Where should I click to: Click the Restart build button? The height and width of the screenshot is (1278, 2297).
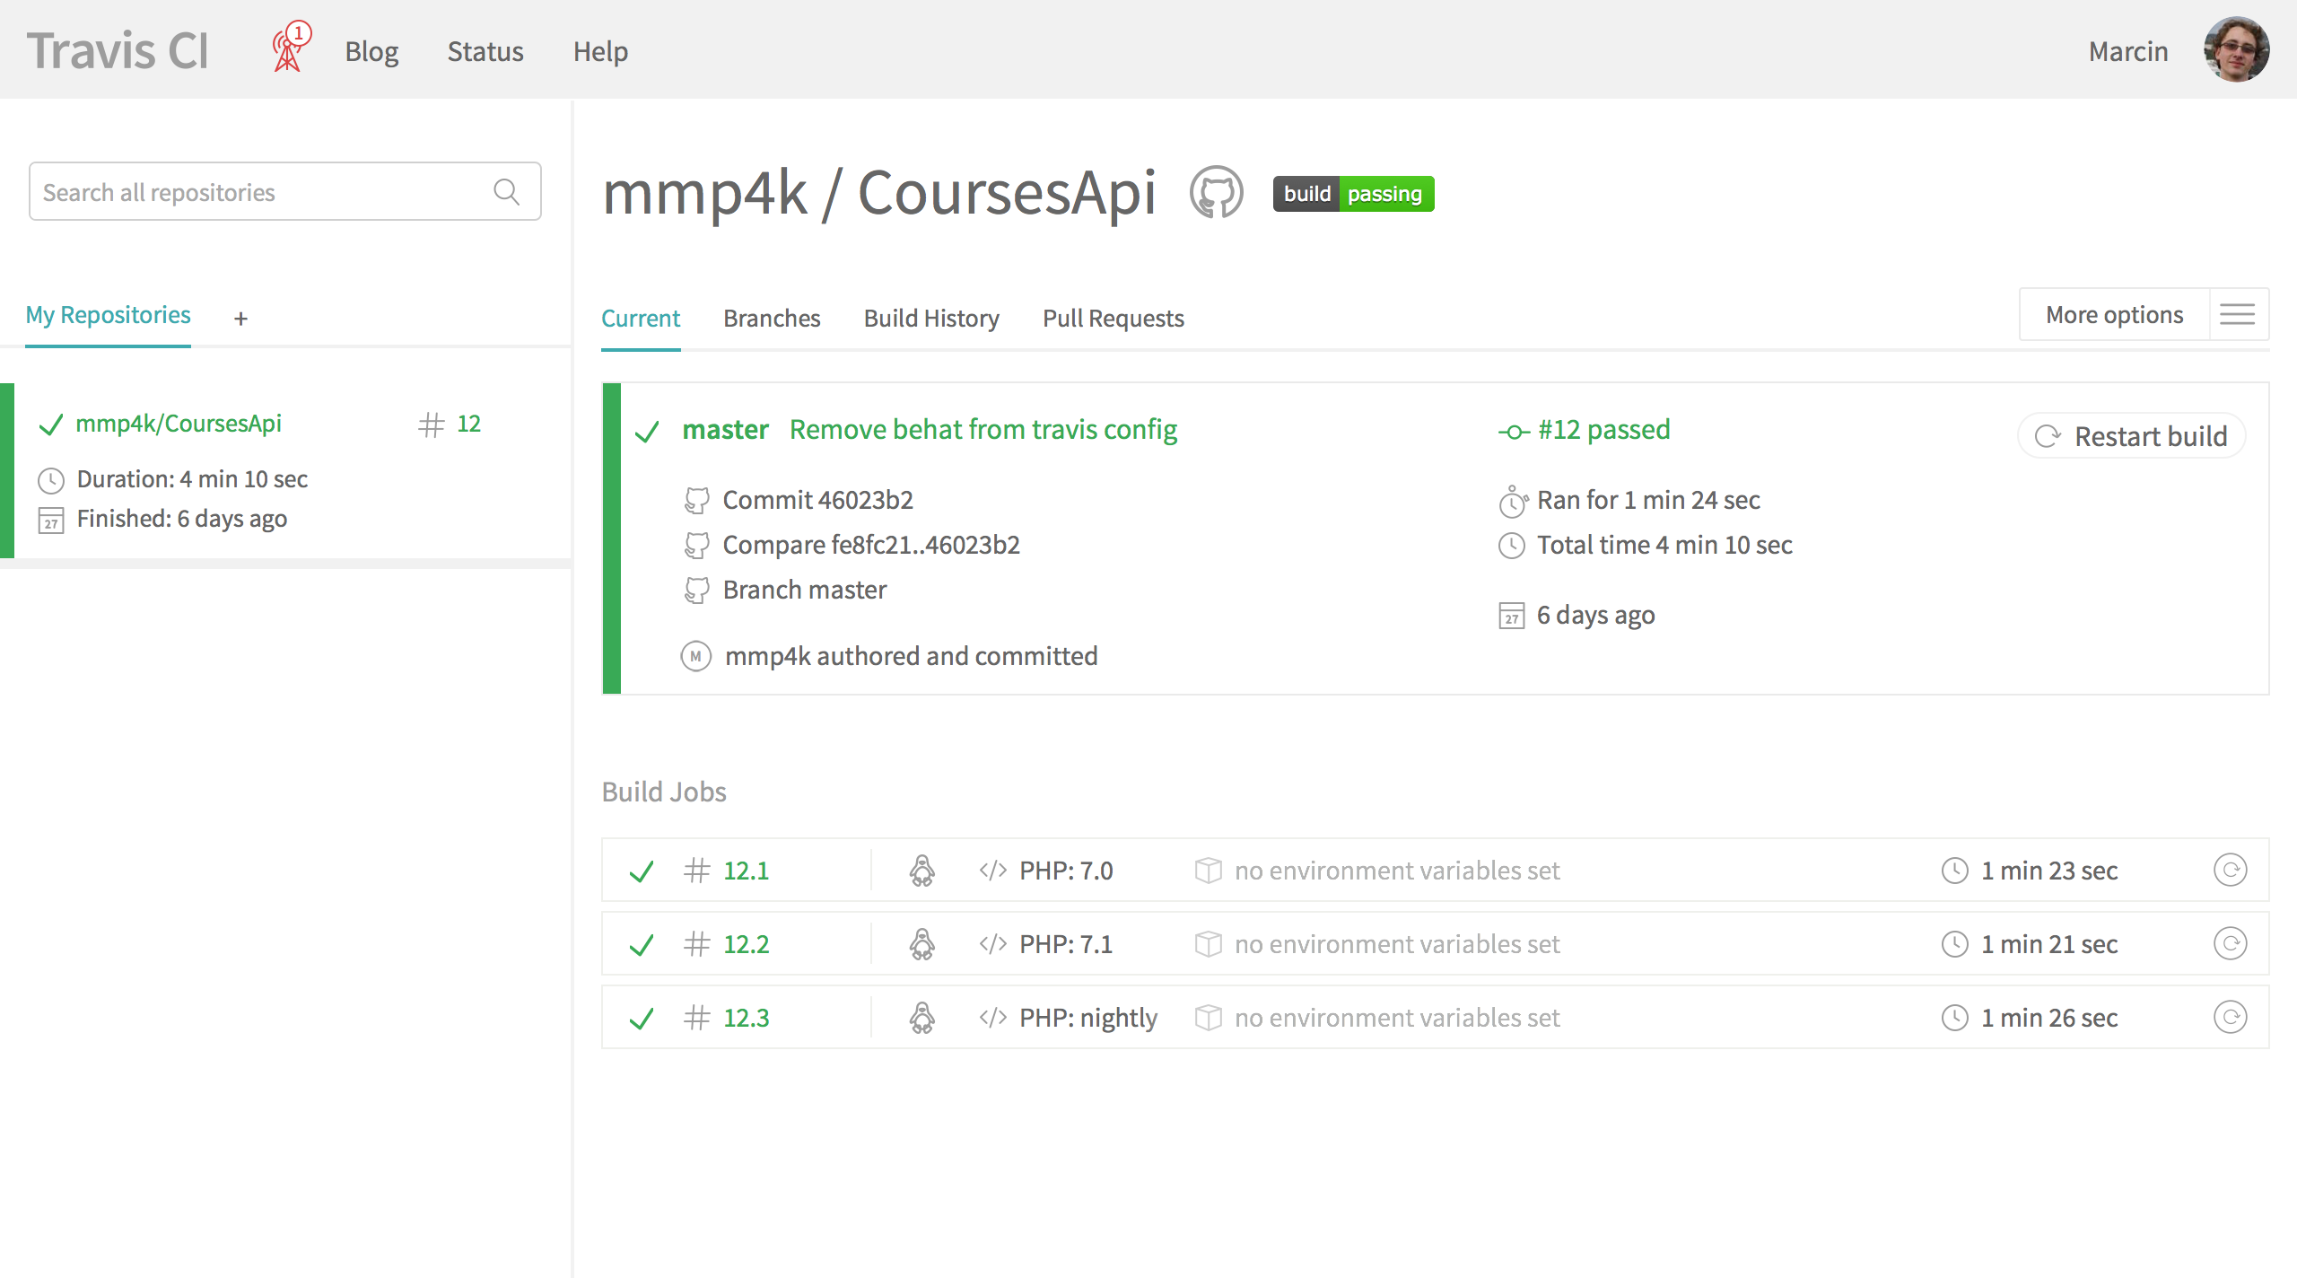click(2132, 436)
